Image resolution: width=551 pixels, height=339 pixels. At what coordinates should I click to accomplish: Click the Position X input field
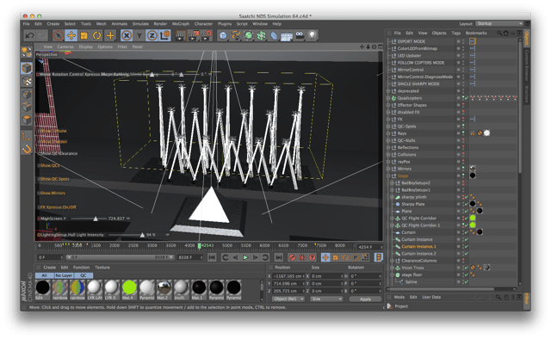coord(288,276)
